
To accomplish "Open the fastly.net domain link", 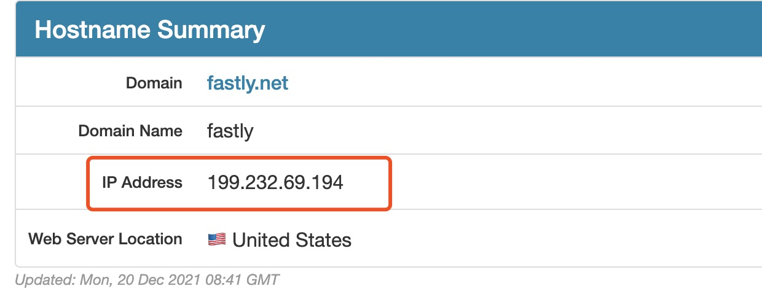I will click(x=248, y=83).
